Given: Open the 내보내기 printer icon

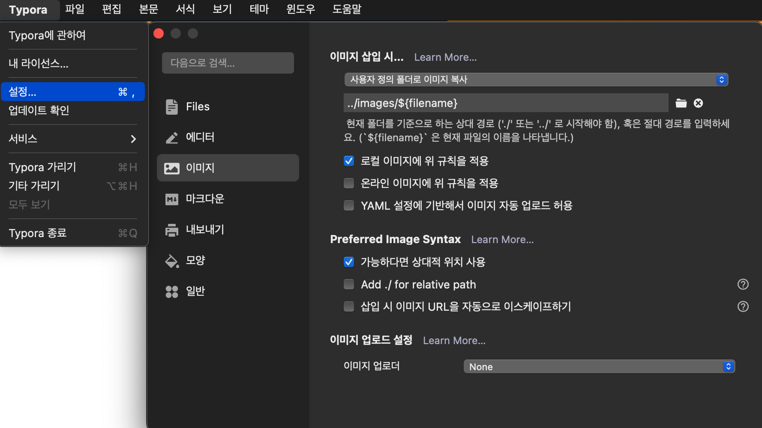Looking at the screenshot, I should pos(172,230).
